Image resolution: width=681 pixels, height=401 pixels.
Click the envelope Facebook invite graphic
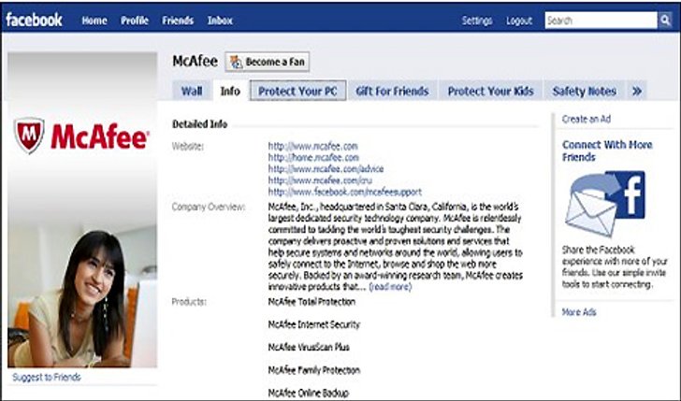(x=605, y=204)
